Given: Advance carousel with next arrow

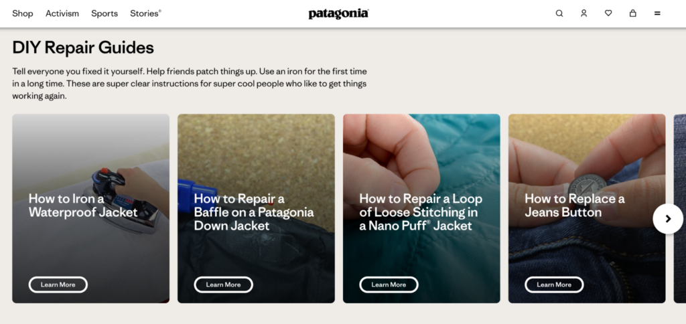Looking at the screenshot, I should coord(668,219).
